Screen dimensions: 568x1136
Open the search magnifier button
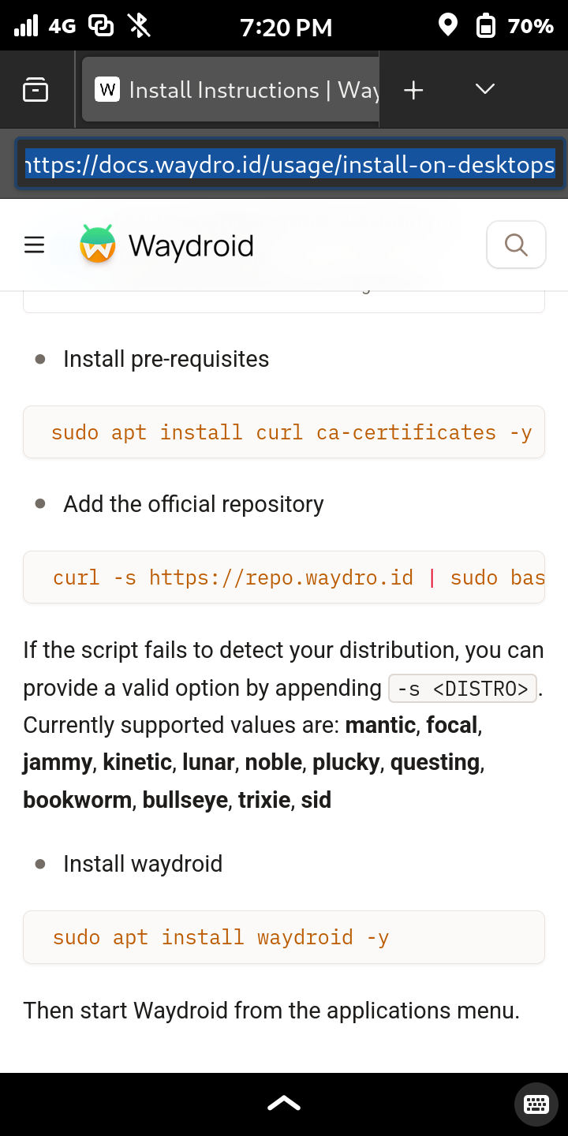pyautogui.click(x=516, y=245)
